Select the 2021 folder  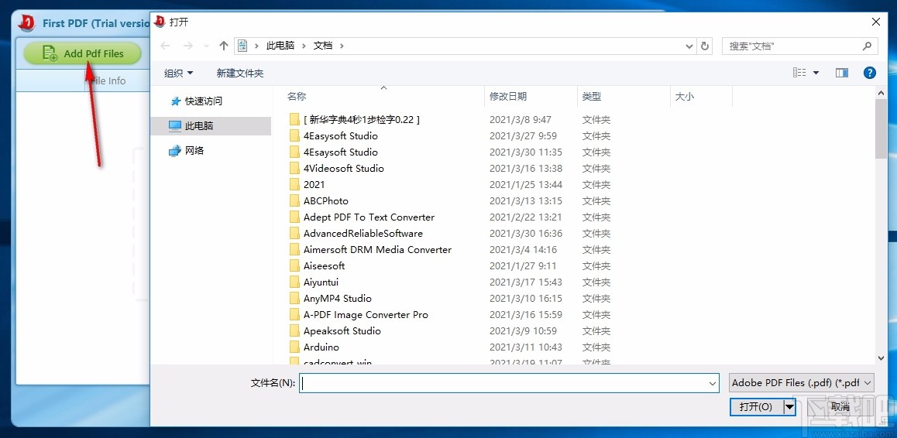point(314,185)
